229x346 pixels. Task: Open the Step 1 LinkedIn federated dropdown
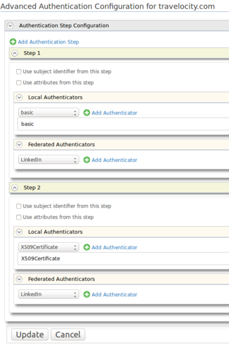pos(48,160)
